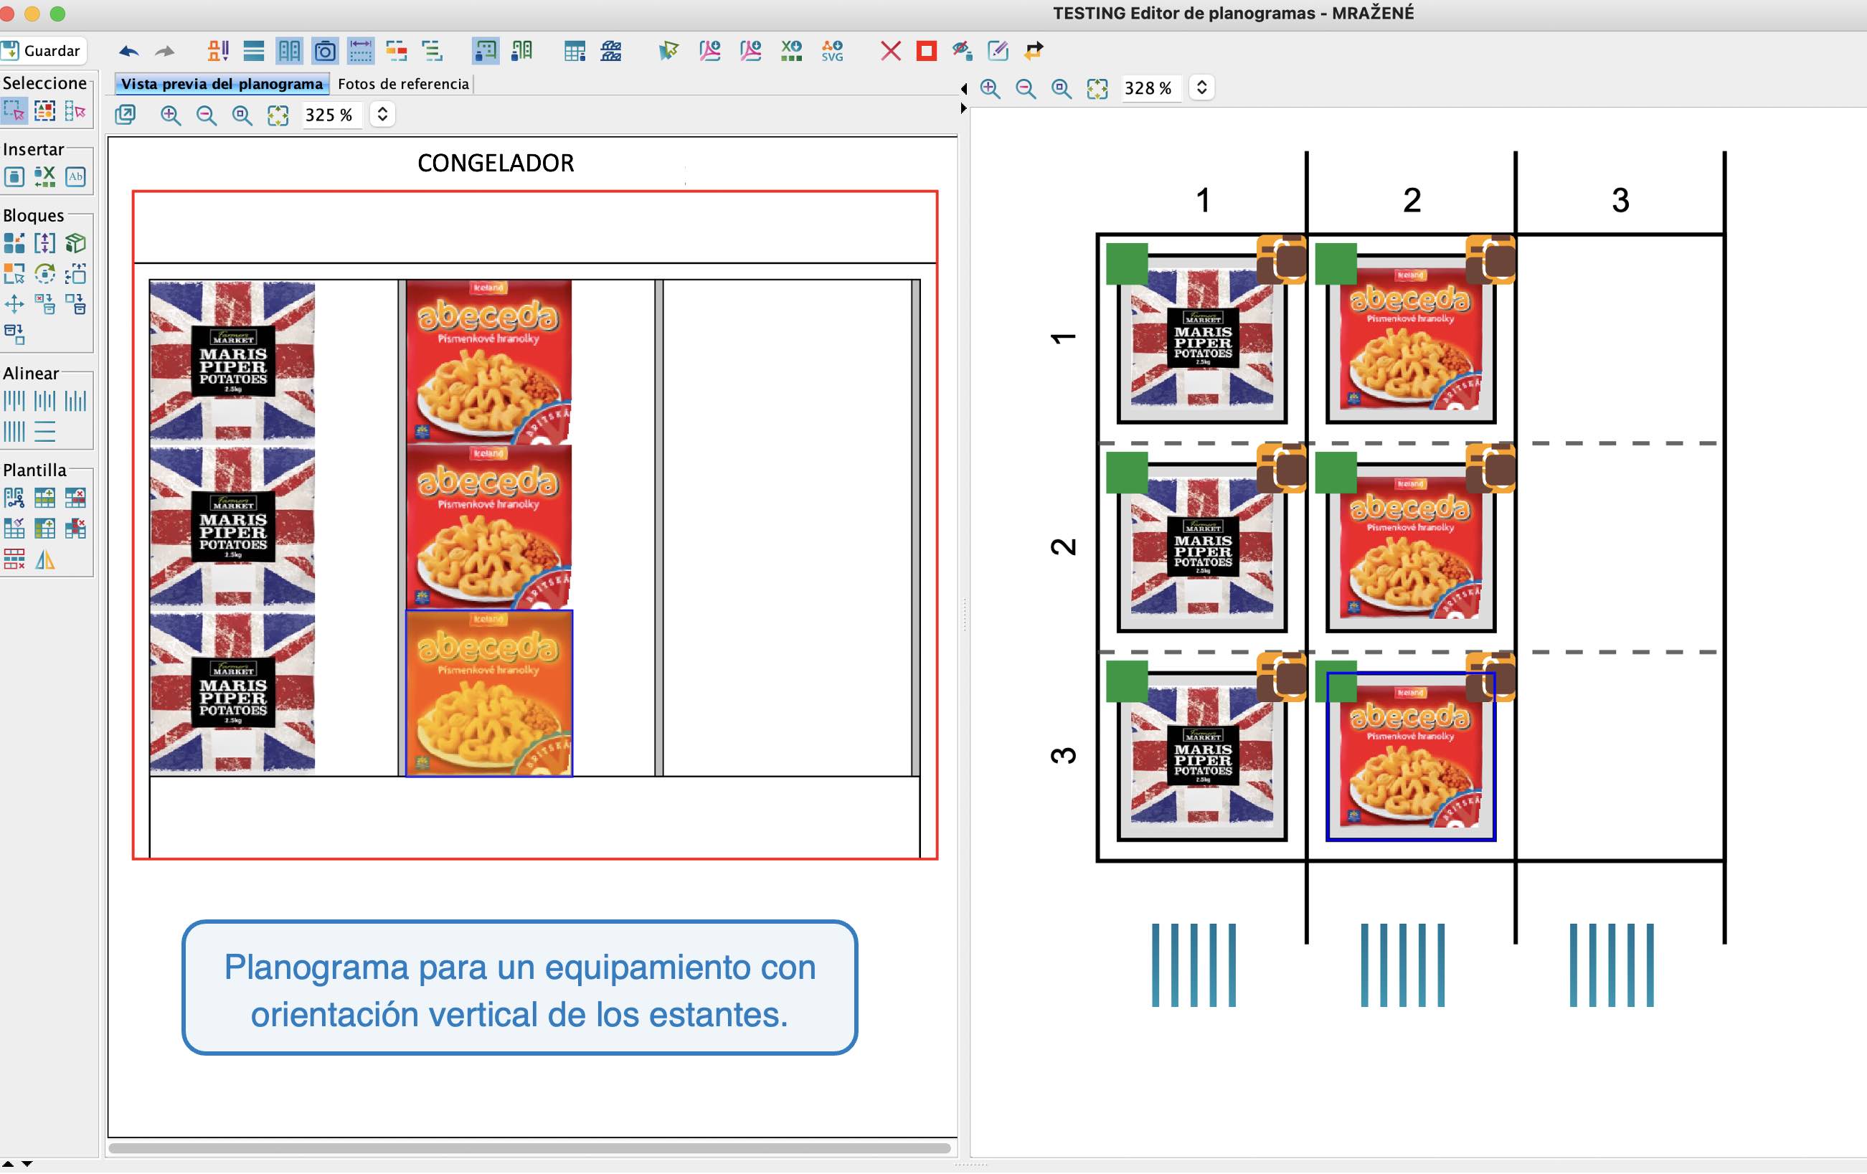Click the four-arrow move icon in Bloques
This screenshot has width=1867, height=1174.
click(14, 304)
